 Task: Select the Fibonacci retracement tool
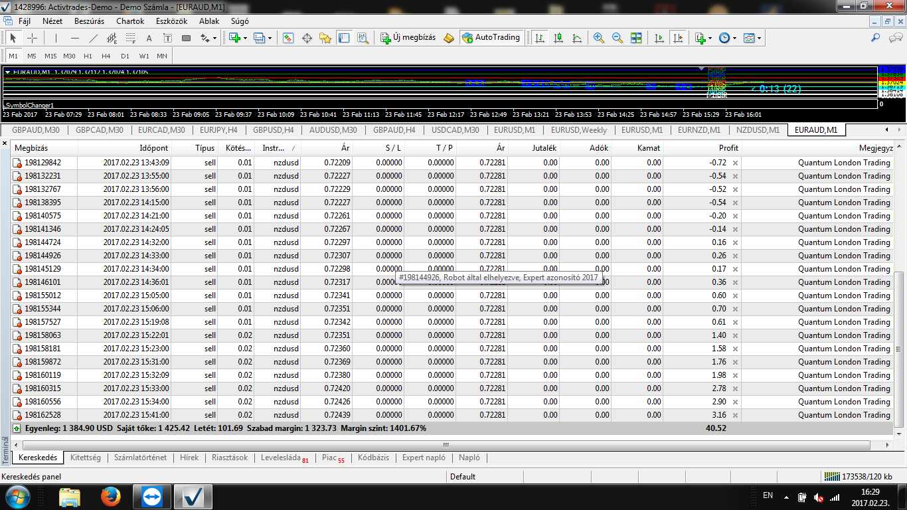(130, 38)
